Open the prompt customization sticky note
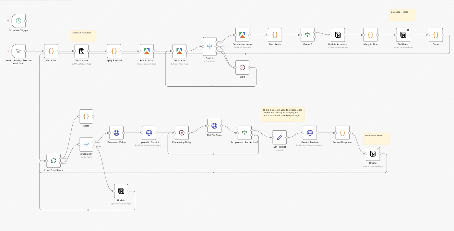This screenshot has width=454, height=231. coord(282,114)
